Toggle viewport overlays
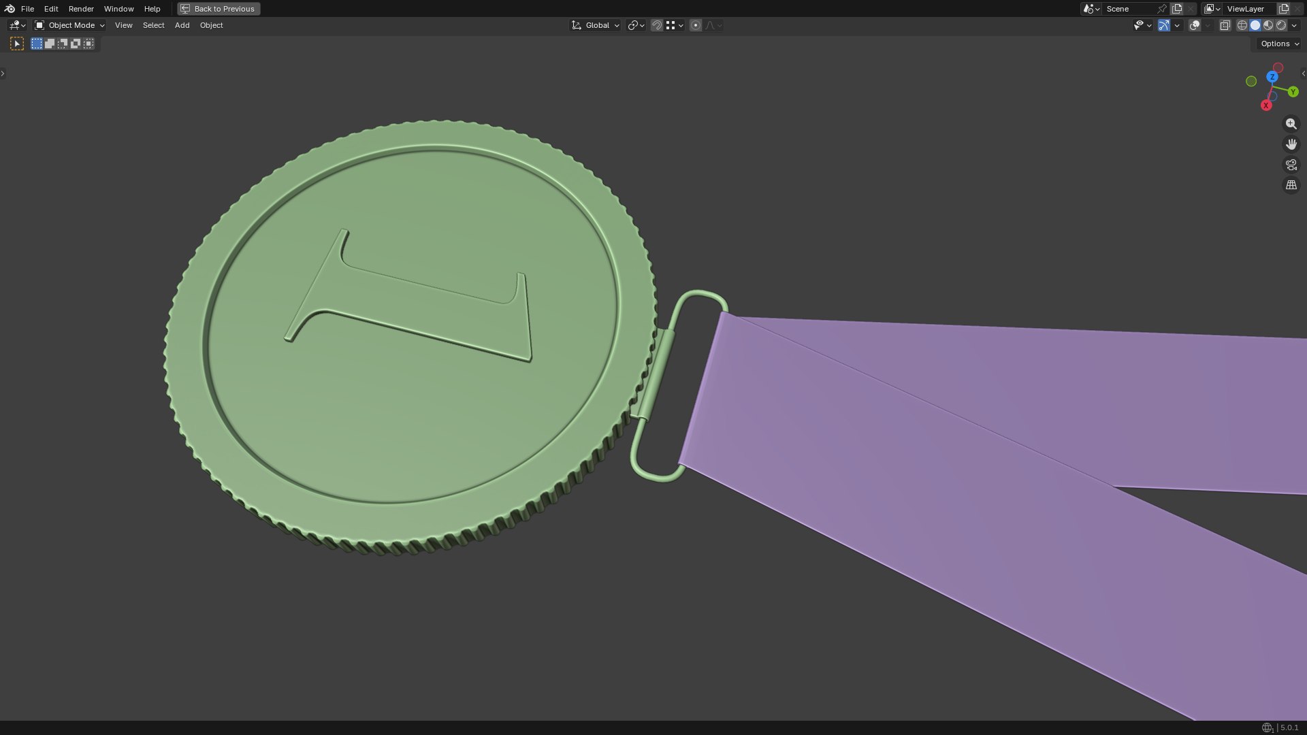 [x=1195, y=25]
